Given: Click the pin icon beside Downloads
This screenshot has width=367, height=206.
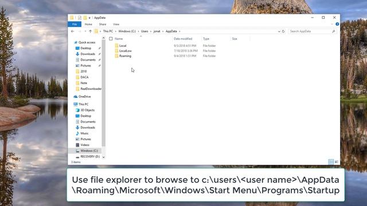Looking at the screenshot, I should 99,54.
